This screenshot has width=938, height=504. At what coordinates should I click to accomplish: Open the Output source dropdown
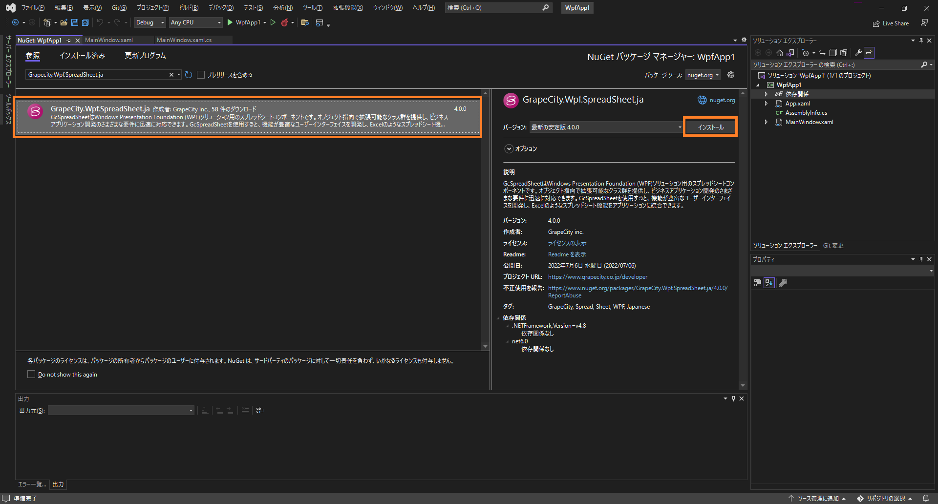121,410
